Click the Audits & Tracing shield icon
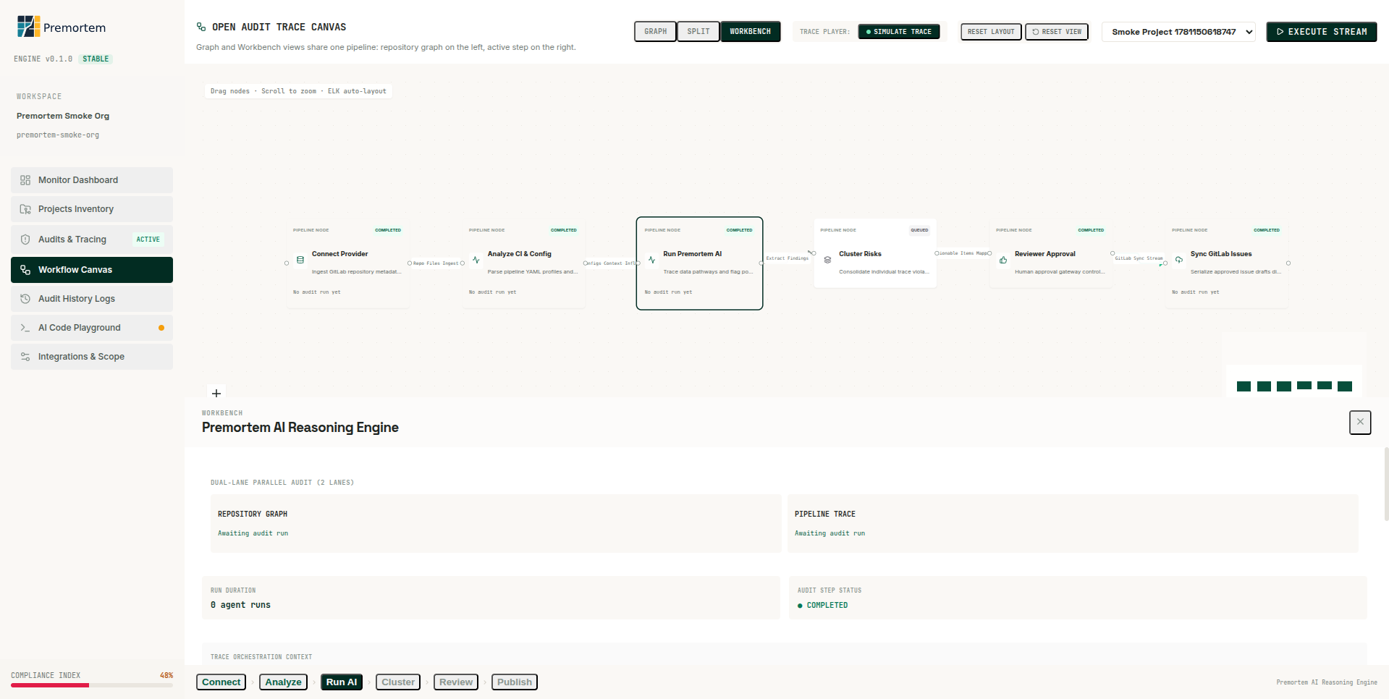This screenshot has height=699, width=1389. pos(25,240)
